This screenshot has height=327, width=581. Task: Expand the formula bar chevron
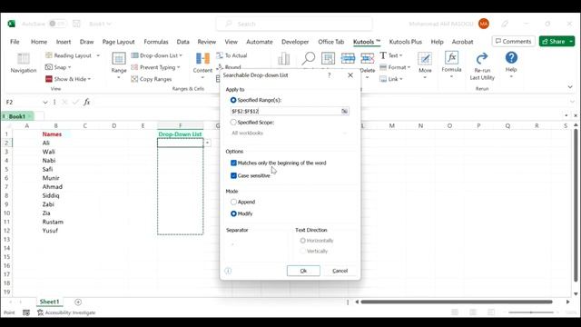(573, 102)
